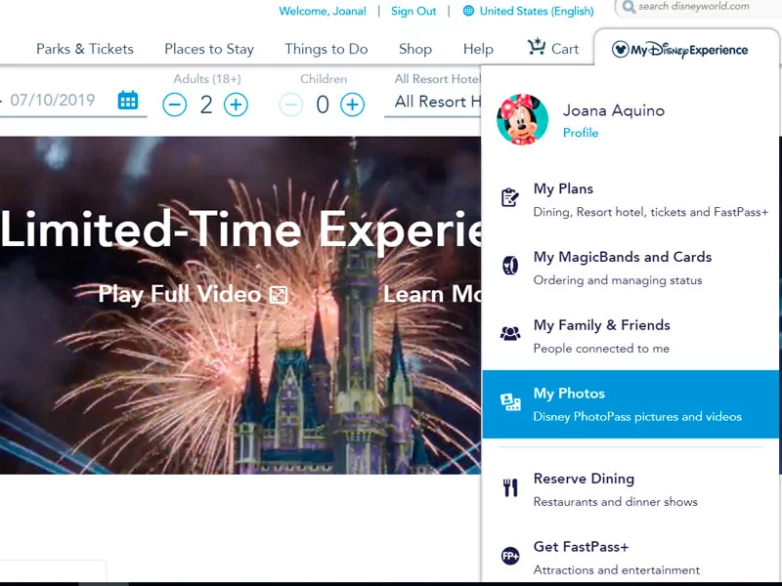Click the Family & Friends people icon
This screenshot has height=586, width=782.
coord(509,333)
